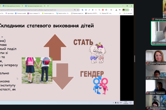Image resolution: width=166 pixels, height=110 pixels.
Task: Bookmark this page with the star icon
Action: (x=78, y=10)
